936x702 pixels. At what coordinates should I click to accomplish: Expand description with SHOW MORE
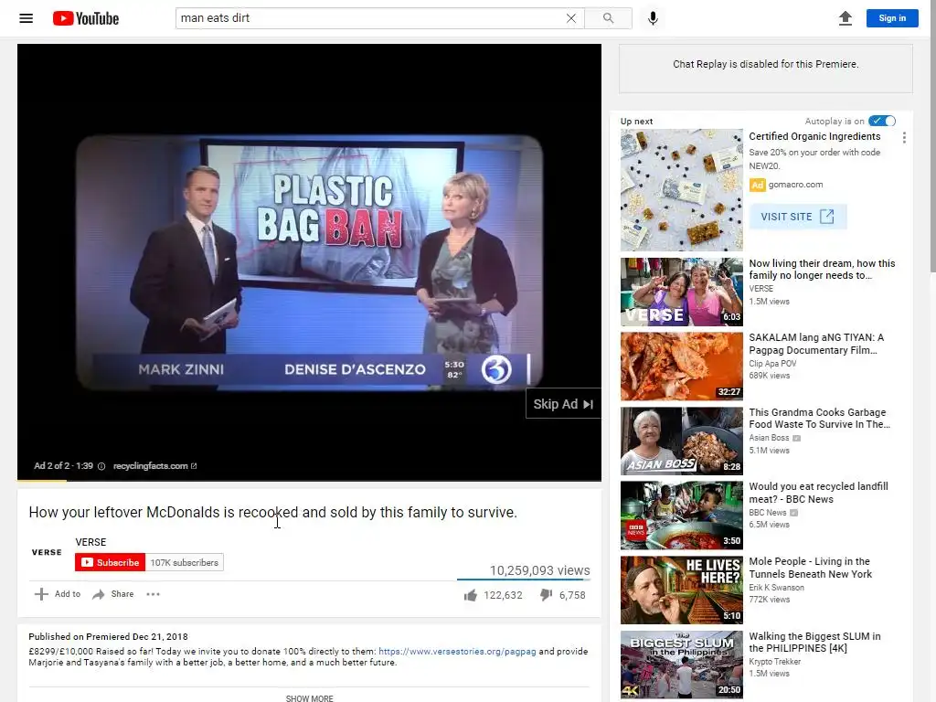tap(309, 697)
